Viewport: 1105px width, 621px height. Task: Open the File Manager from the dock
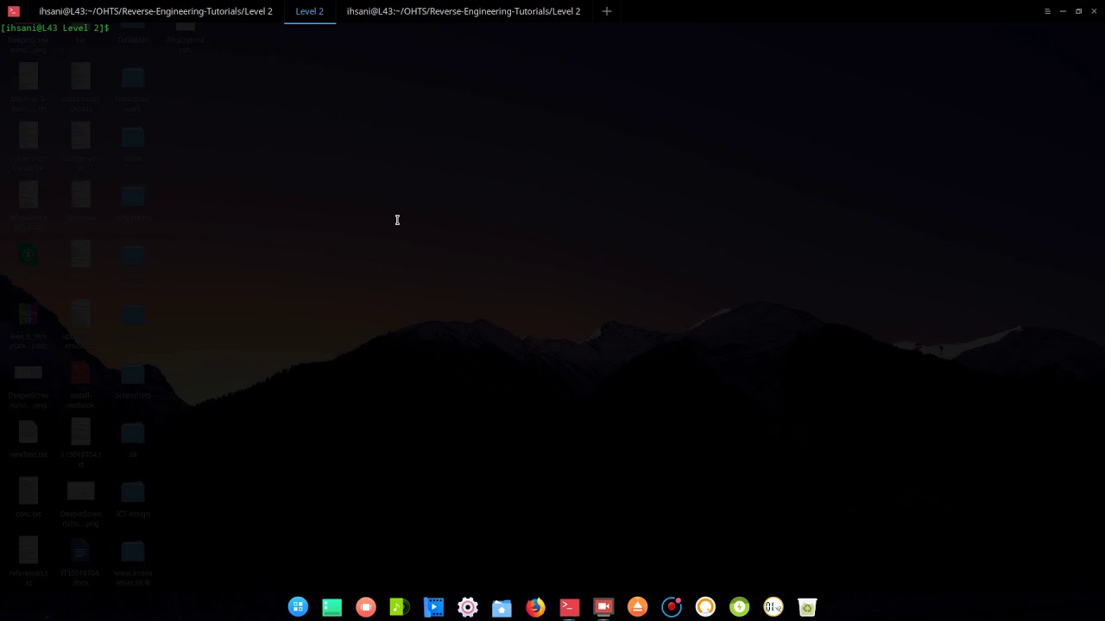click(x=502, y=607)
